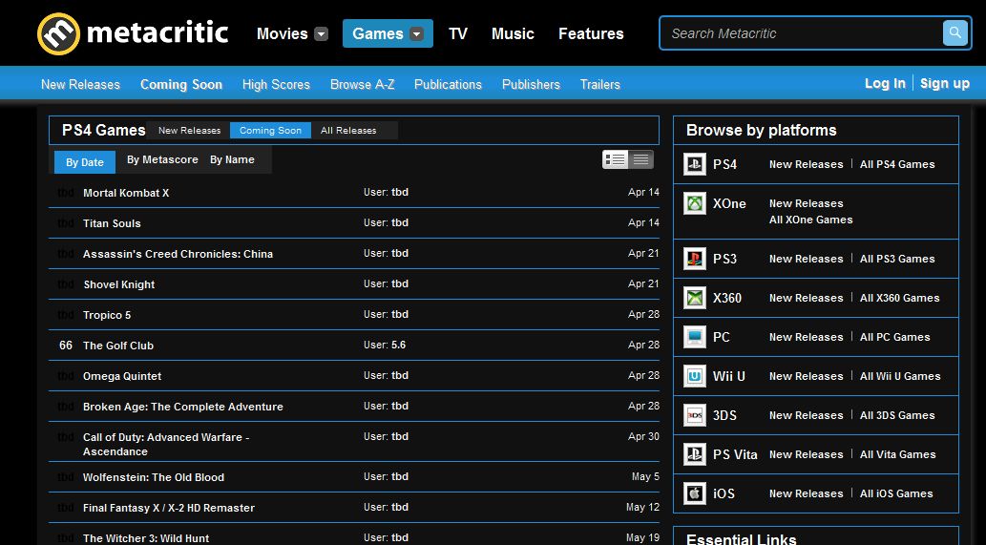
Task: Go to the Movies section
Action: (x=282, y=33)
